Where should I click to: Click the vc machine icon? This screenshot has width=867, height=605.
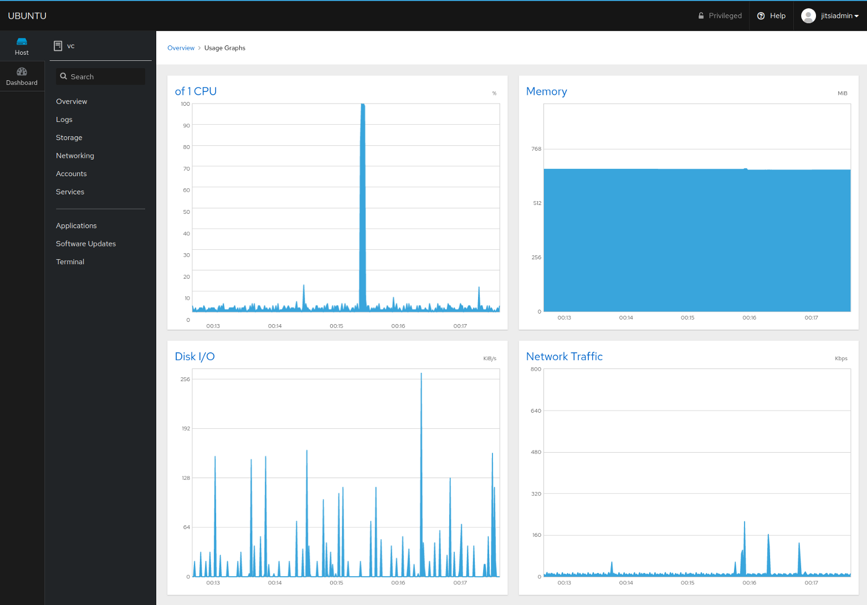pos(58,46)
